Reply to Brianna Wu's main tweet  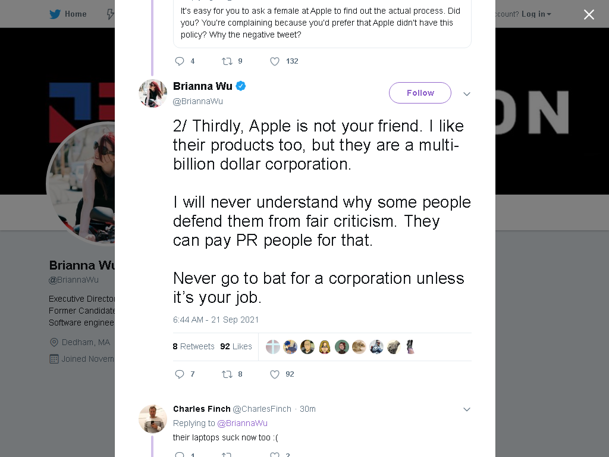click(x=180, y=374)
